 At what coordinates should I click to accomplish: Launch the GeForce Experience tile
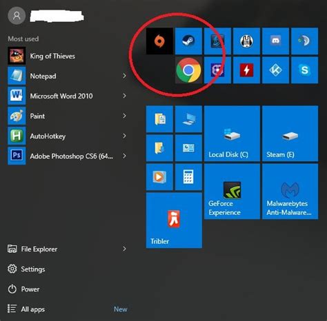232,191
